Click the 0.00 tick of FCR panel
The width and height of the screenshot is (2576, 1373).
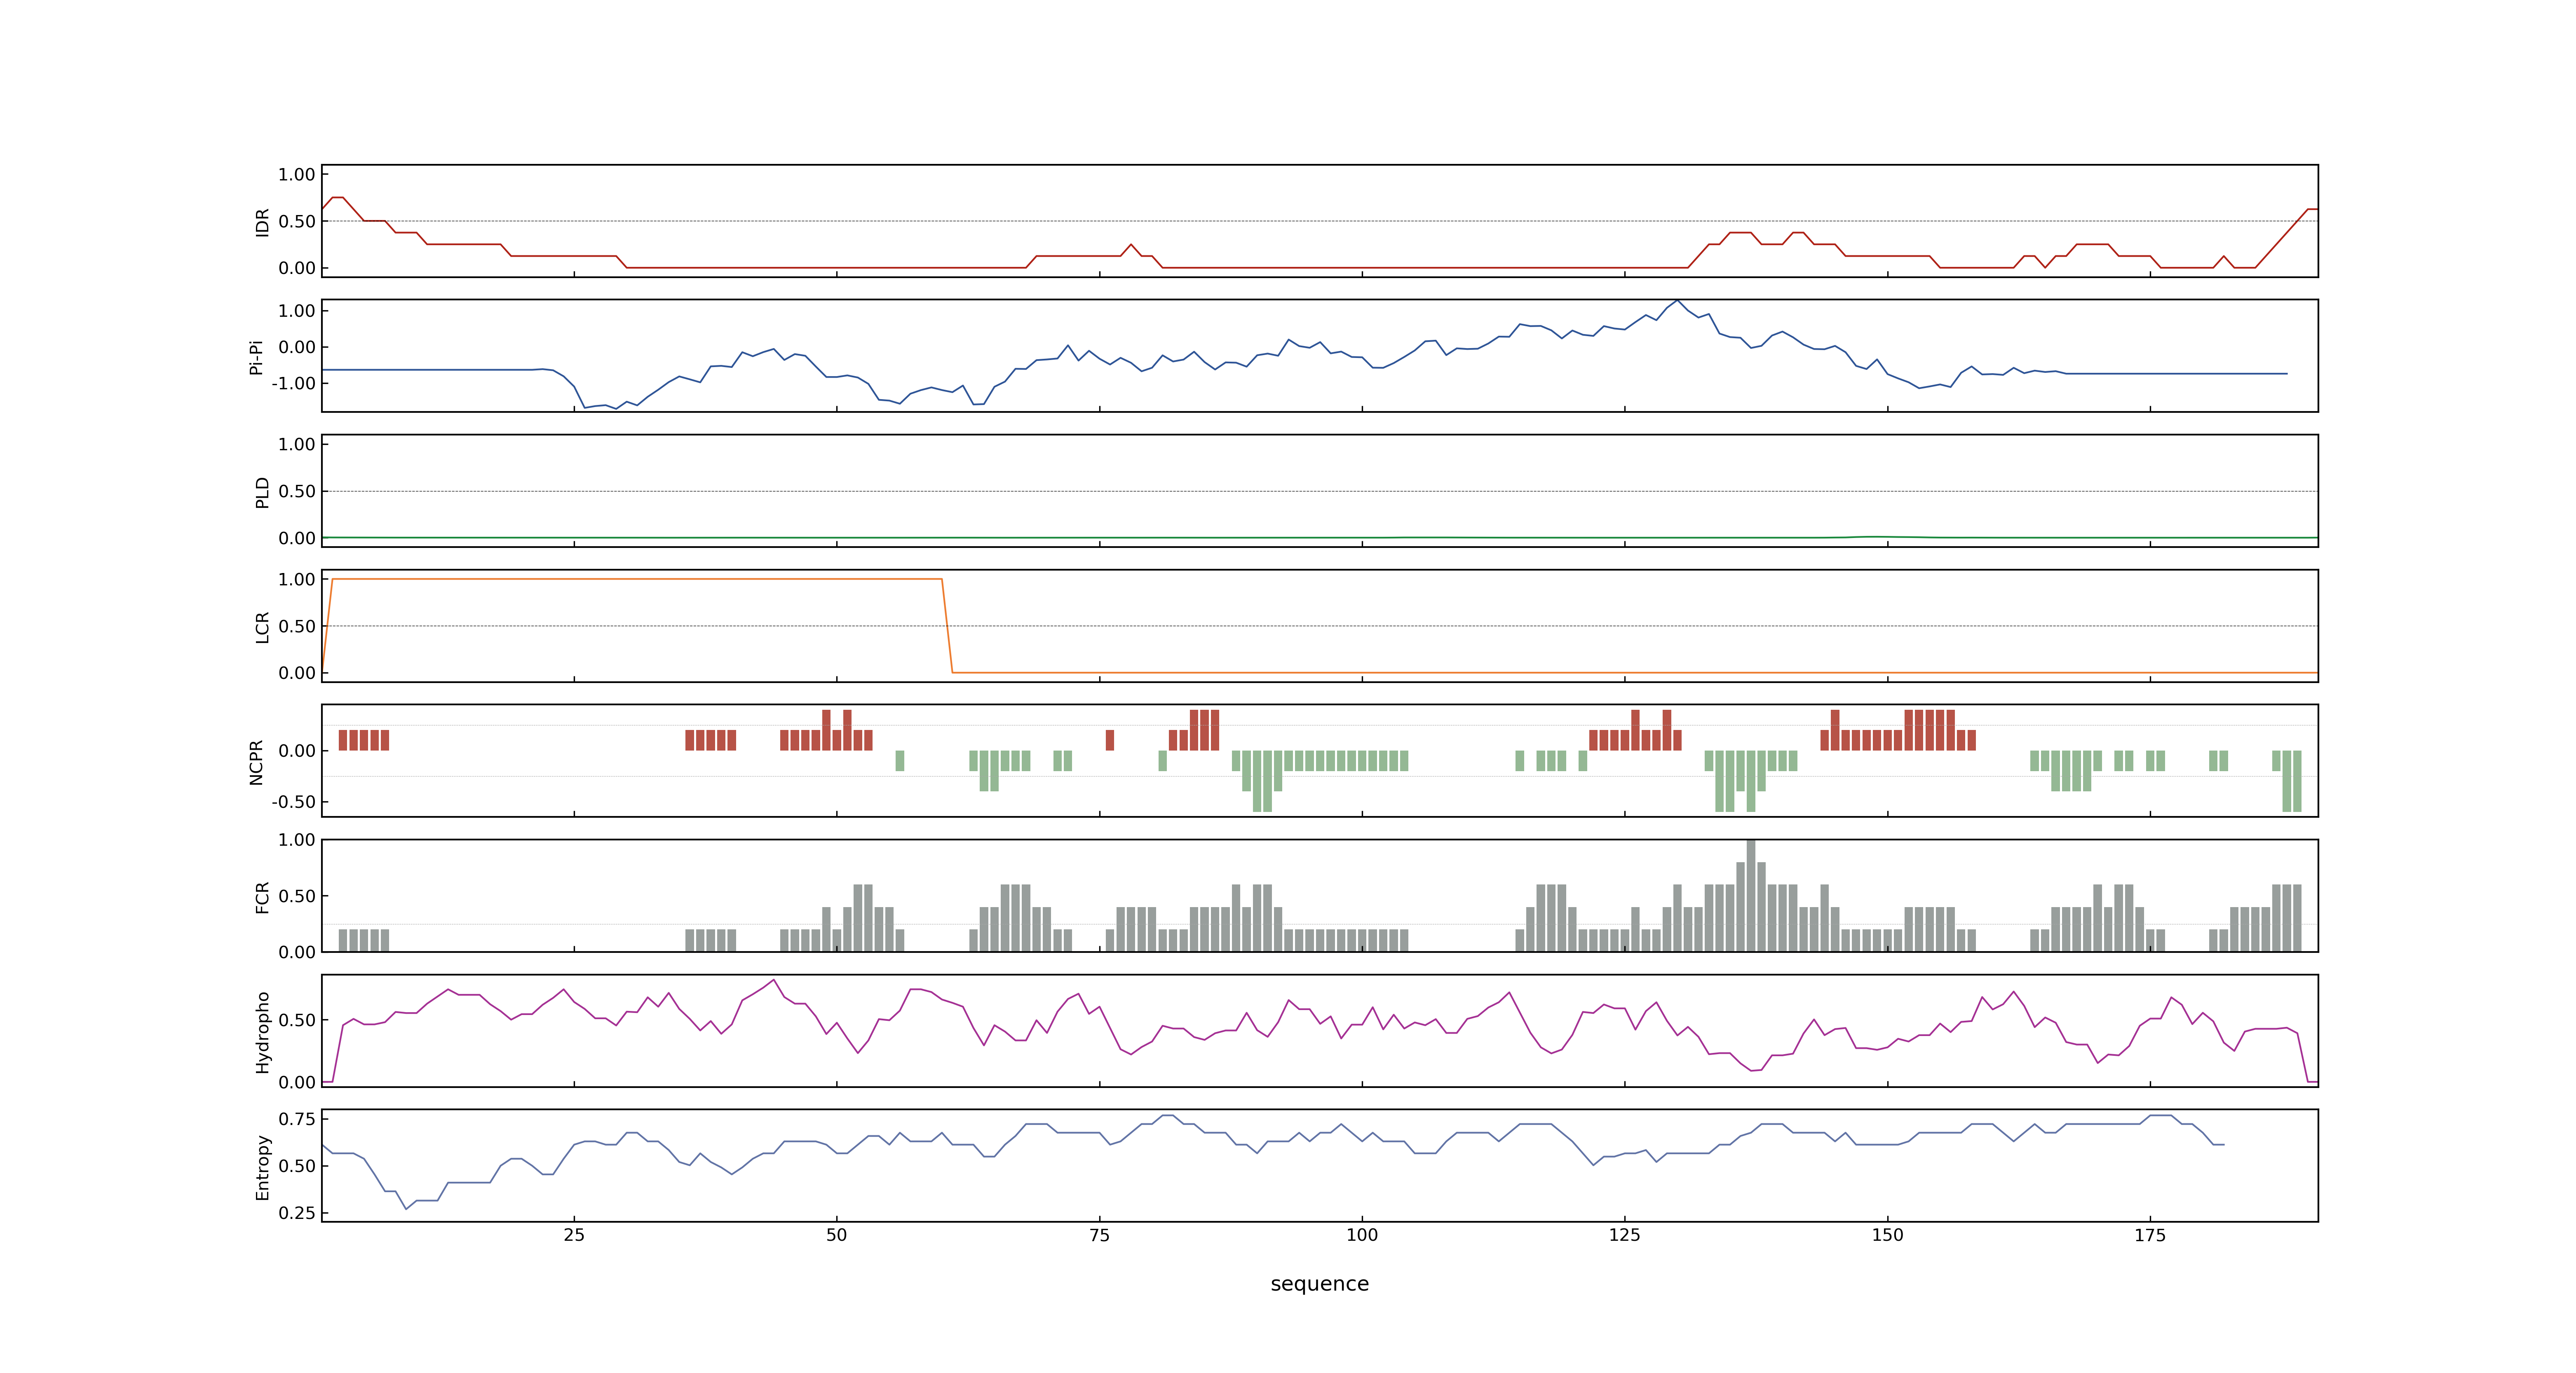[x=297, y=952]
